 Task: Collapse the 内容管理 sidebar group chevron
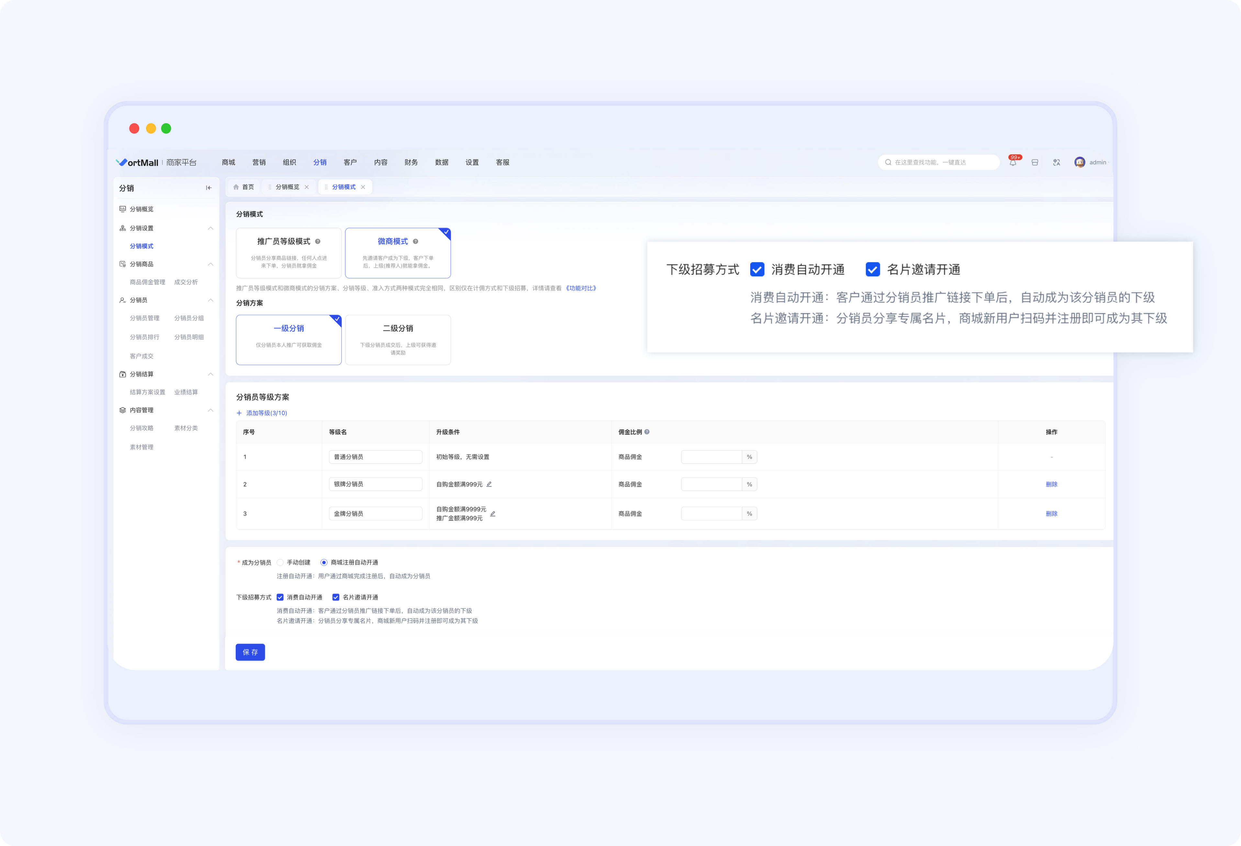210,410
